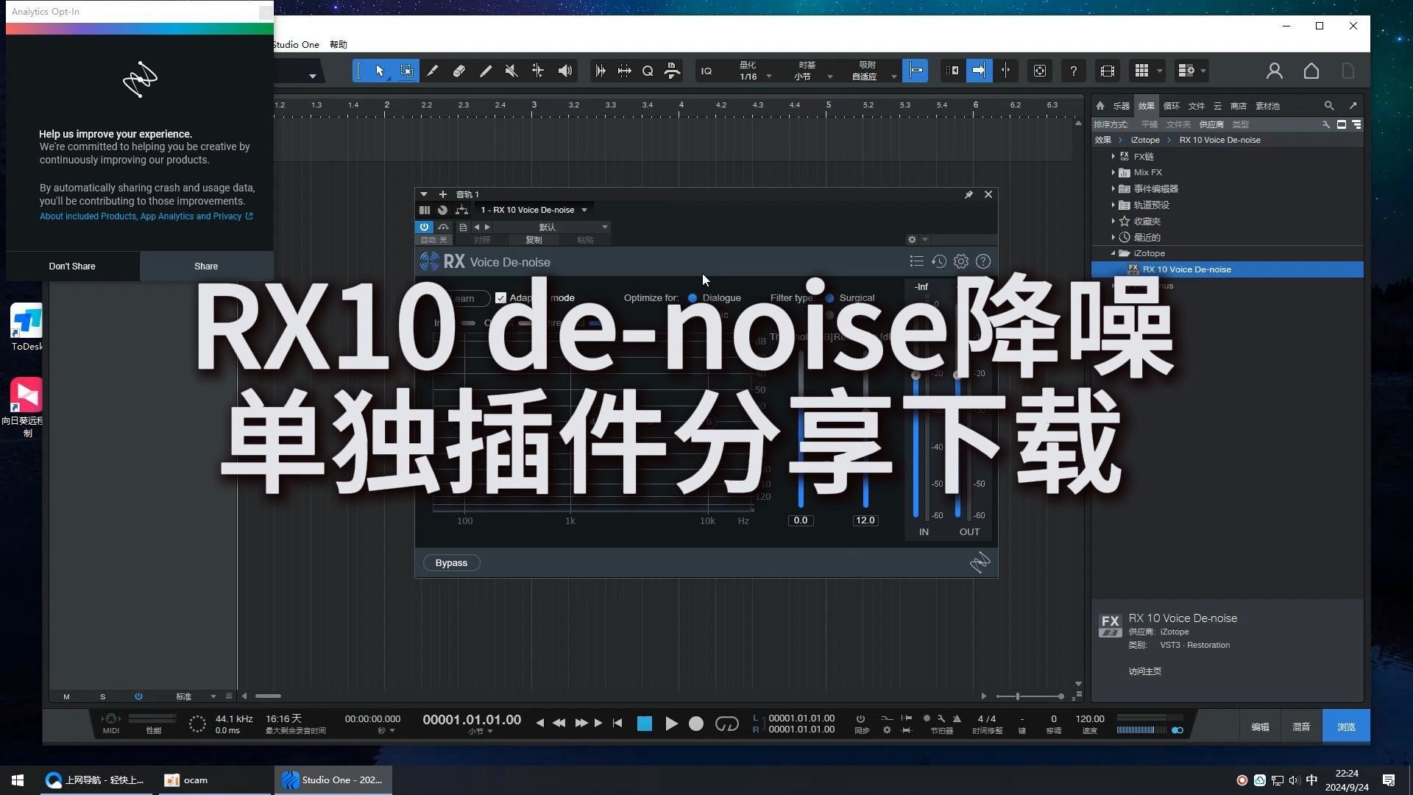
Task: Toggle the plugin Bypass button
Action: (451, 562)
